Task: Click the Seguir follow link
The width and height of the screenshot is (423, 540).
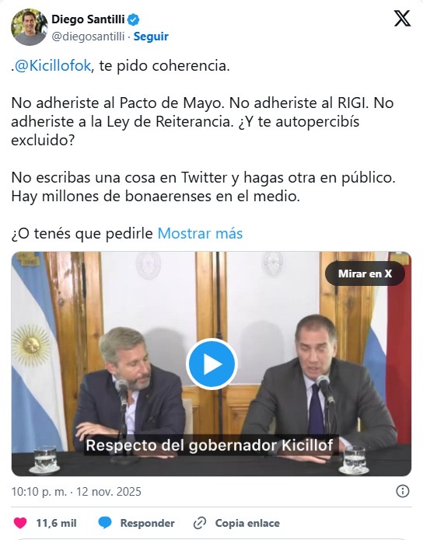Action: (x=151, y=37)
